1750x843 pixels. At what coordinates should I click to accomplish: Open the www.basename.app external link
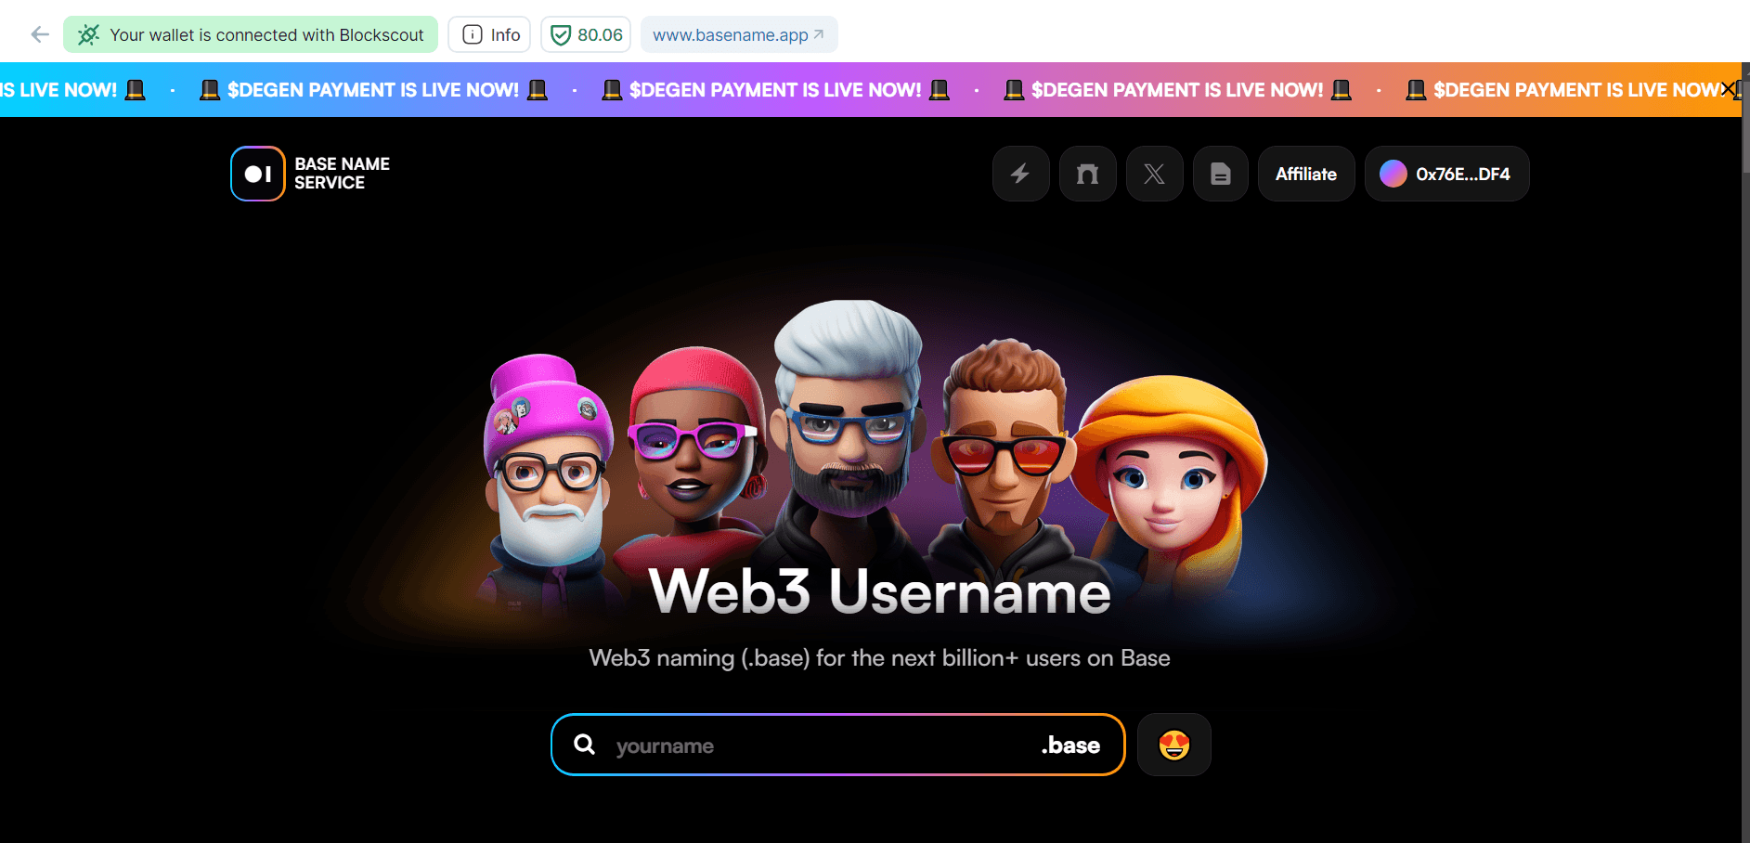click(739, 34)
